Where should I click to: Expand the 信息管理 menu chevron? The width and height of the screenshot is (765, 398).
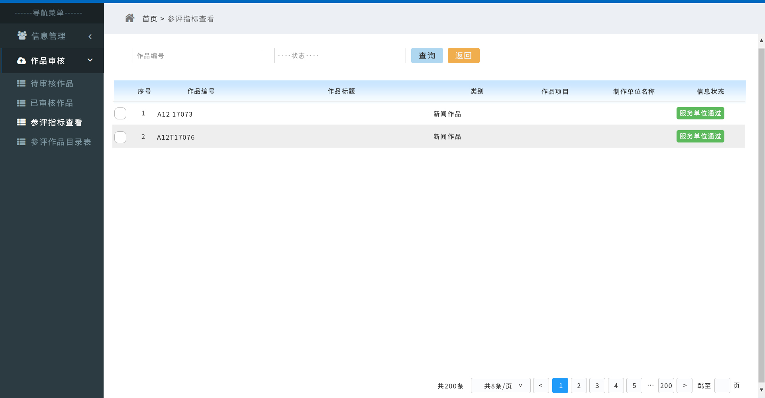(90, 37)
